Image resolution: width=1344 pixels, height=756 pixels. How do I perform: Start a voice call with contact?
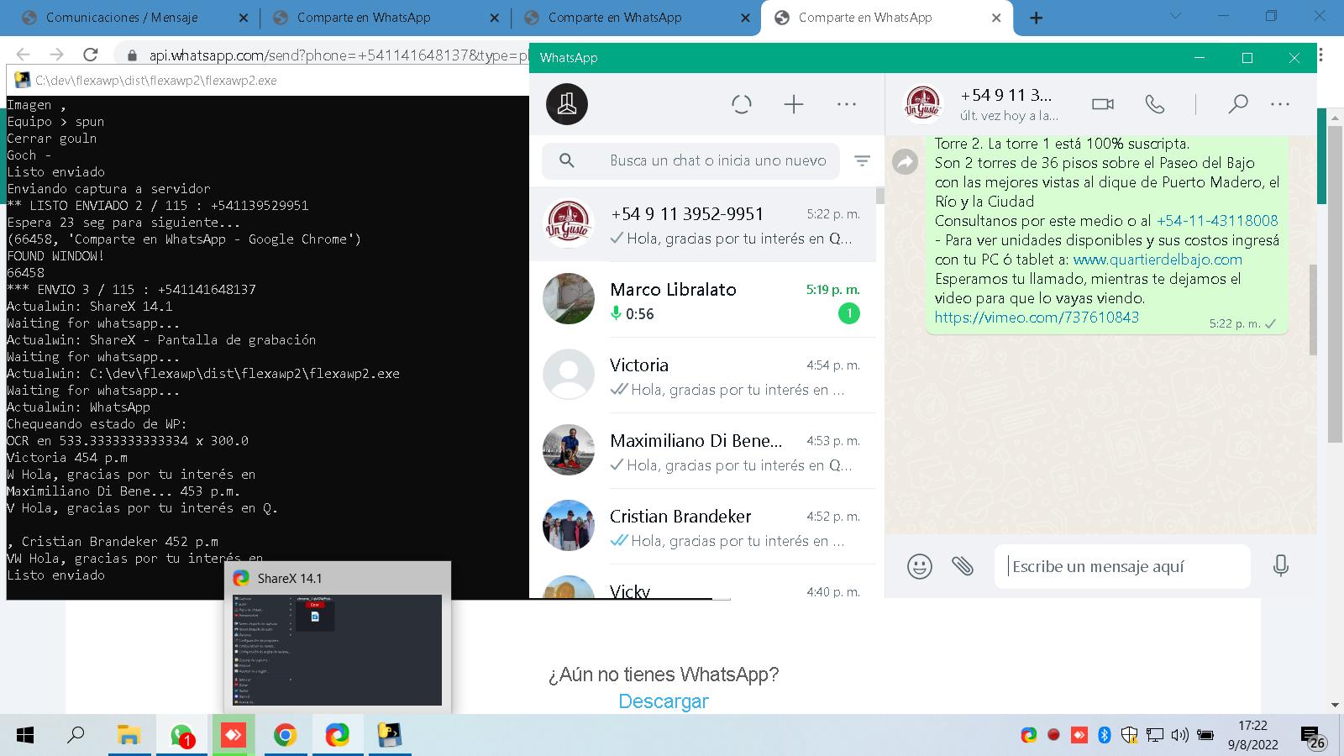click(1155, 104)
